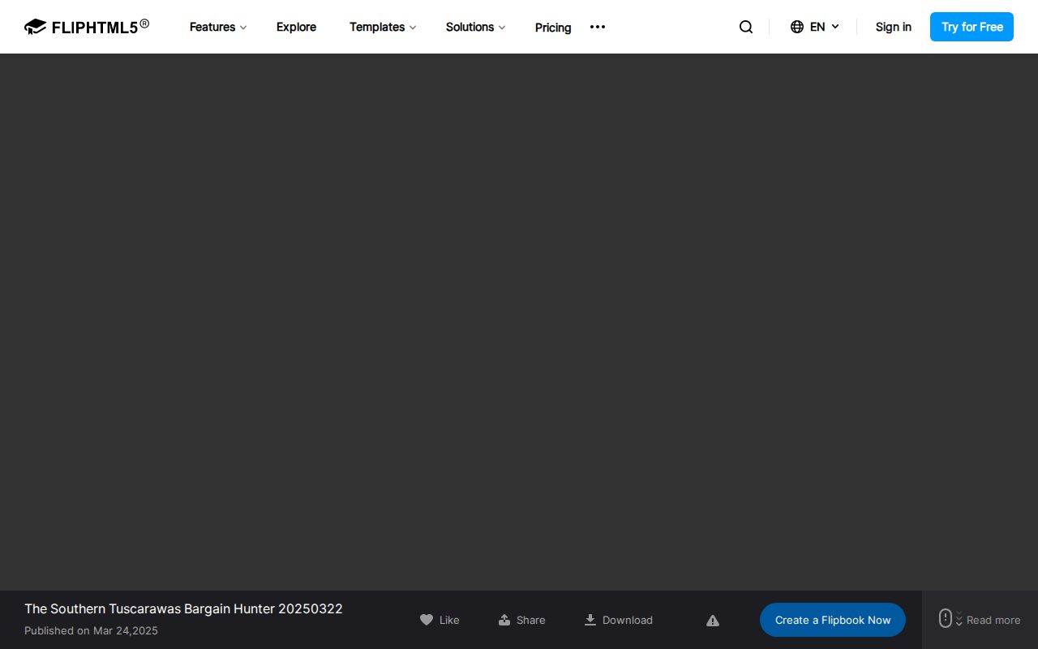
Task: Expand the Templates dropdown
Action: 383,27
